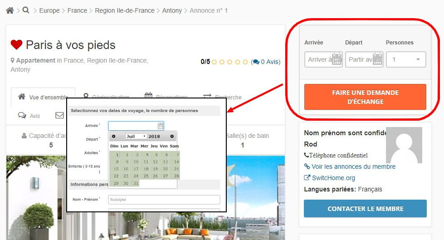Click the Nom - Prénom input field
Screen dimensions: 444x240
[x=164, y=200]
